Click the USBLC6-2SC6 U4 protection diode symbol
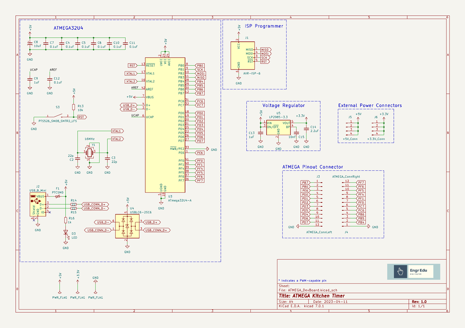465x328 pixels. pyautogui.click(x=127, y=226)
